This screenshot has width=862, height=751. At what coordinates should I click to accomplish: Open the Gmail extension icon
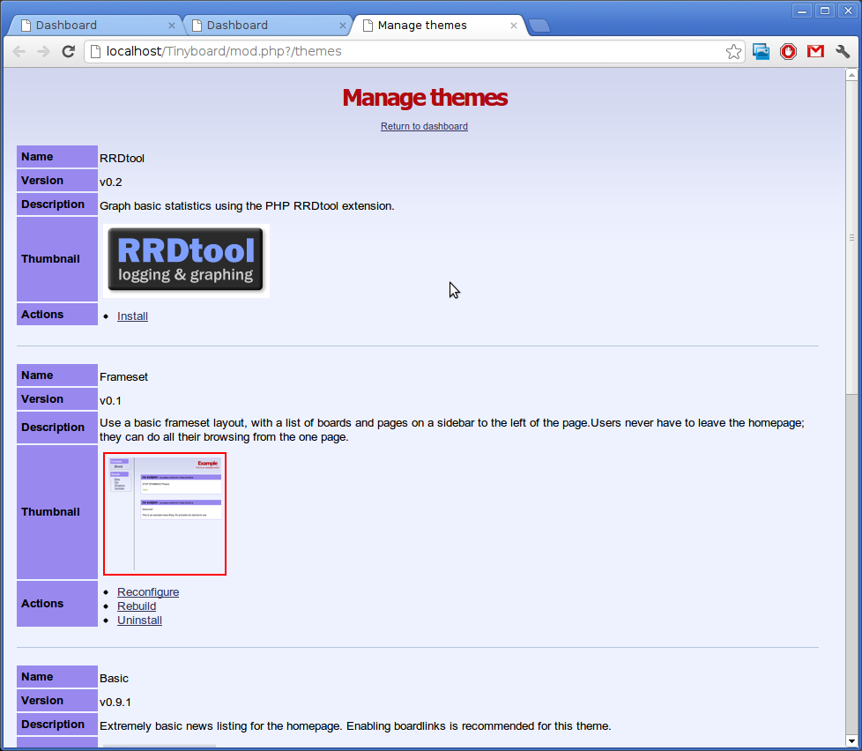click(x=815, y=52)
